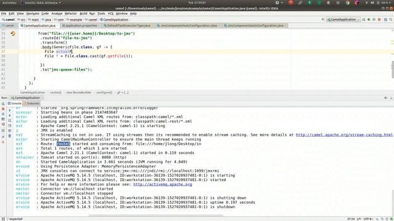The image size is (394, 221).
Task: Click the Chrome icon in system tray
Action: [x=347, y=2]
